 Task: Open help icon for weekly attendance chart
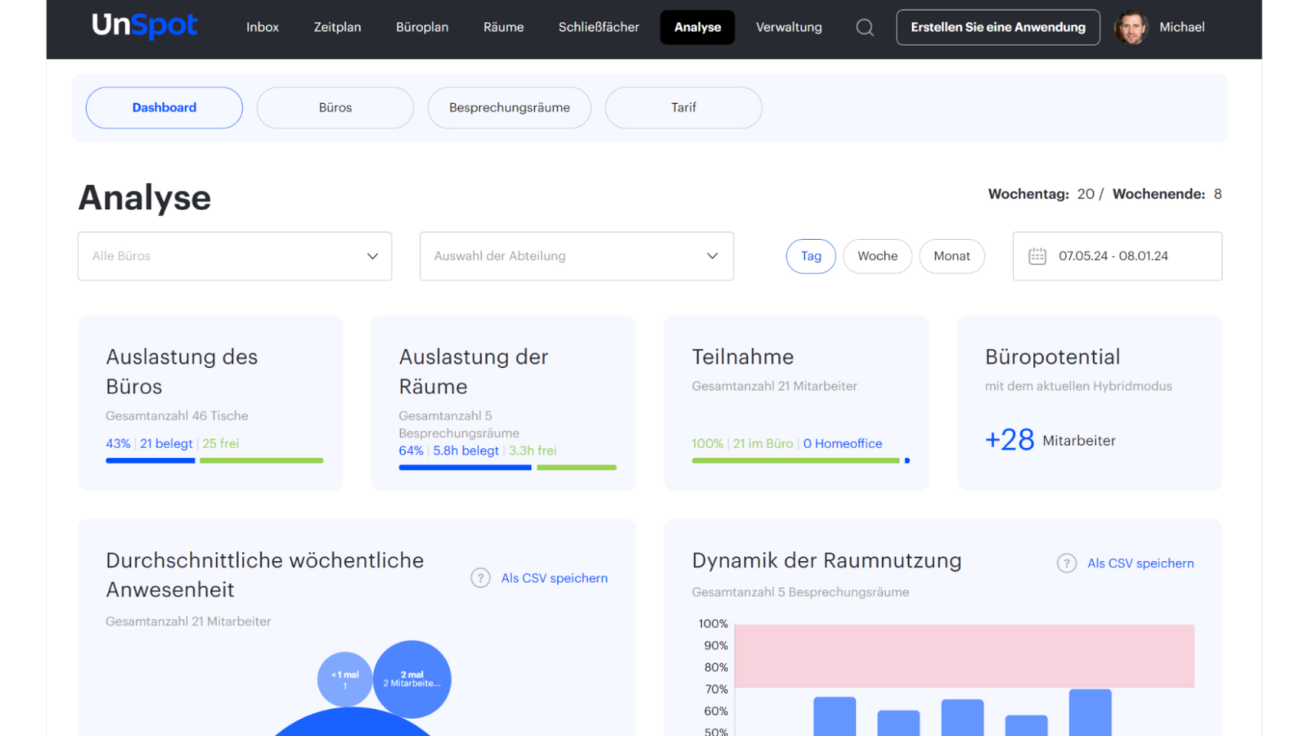(x=480, y=578)
